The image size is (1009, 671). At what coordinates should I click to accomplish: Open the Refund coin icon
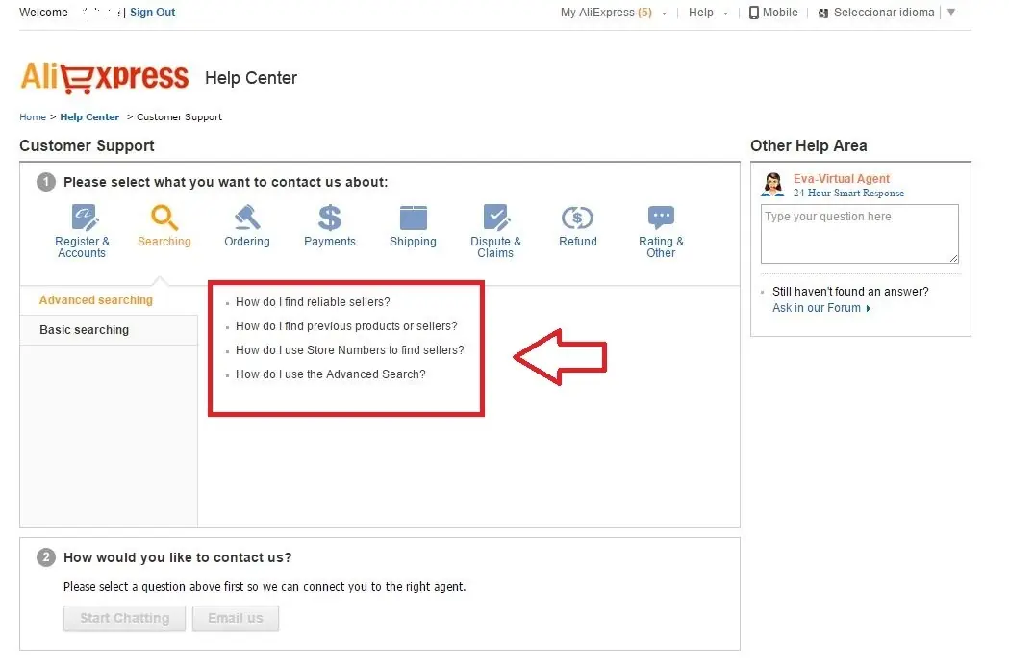(x=577, y=218)
